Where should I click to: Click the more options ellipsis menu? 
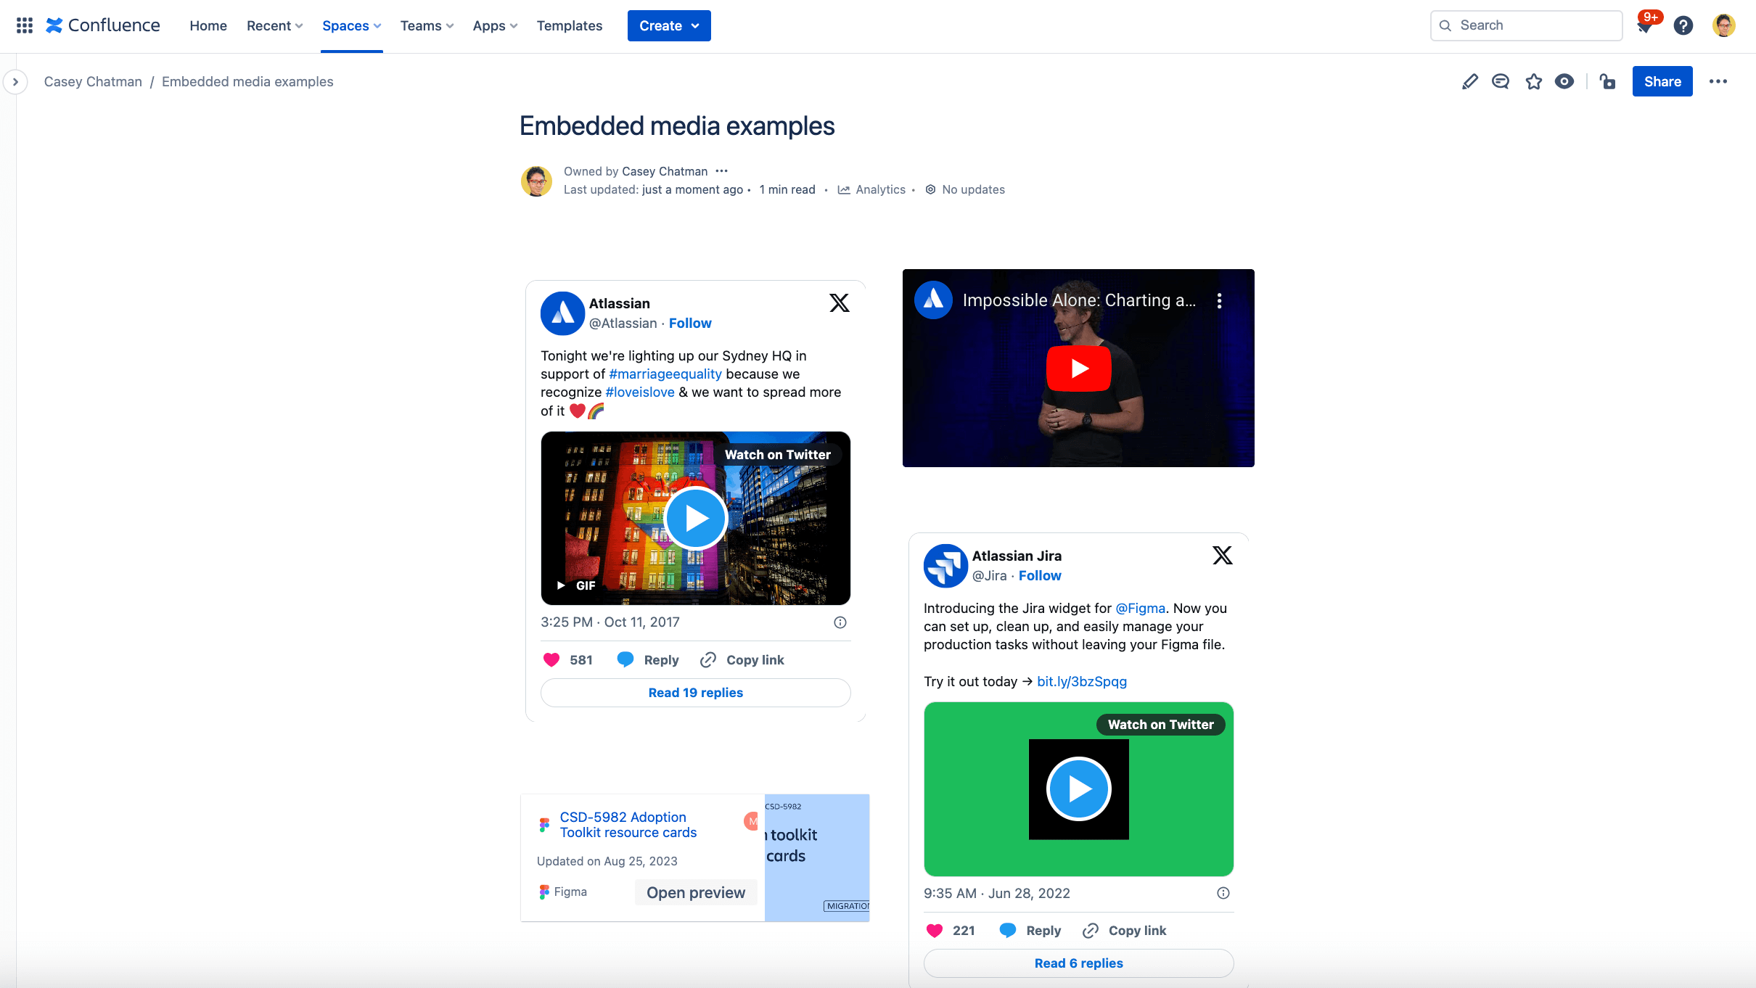pyautogui.click(x=1721, y=81)
